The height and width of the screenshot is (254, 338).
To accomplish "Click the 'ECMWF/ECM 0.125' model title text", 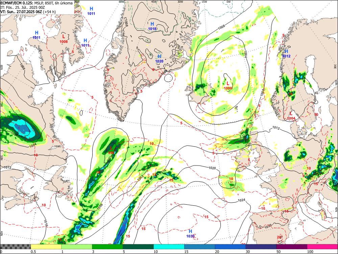I will point(17,3).
